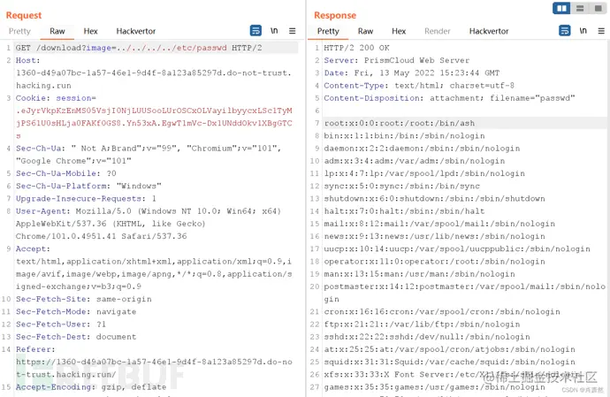The width and height of the screenshot is (610, 397).
Task: Select combined single-pane layout view
Action: [598, 8]
